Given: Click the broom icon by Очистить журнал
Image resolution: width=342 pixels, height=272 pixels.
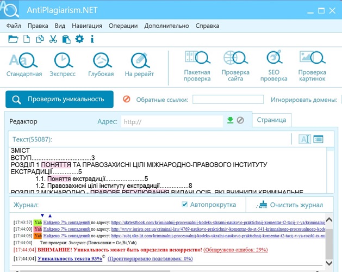Looking at the screenshot, I should tap(262, 205).
